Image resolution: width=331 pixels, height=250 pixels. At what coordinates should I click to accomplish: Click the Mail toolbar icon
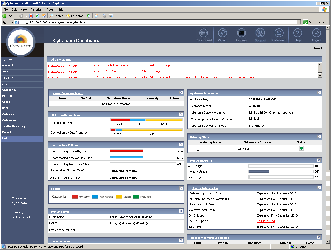pos(96,16)
